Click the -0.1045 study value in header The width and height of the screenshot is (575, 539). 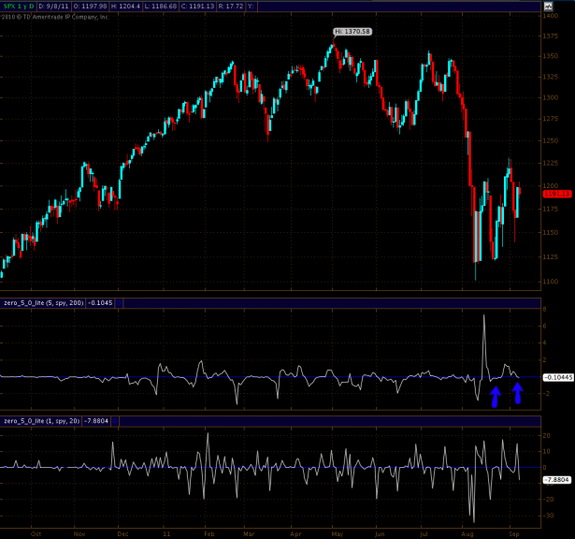coord(100,303)
